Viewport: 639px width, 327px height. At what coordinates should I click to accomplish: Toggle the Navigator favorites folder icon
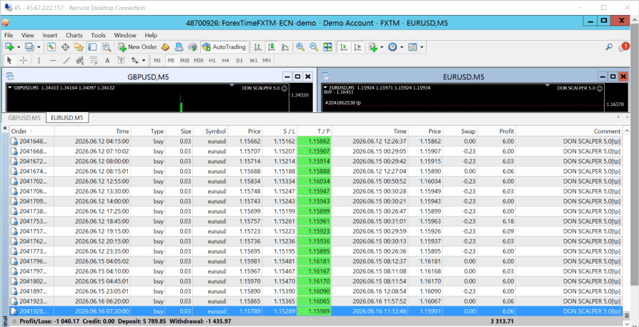point(79,47)
